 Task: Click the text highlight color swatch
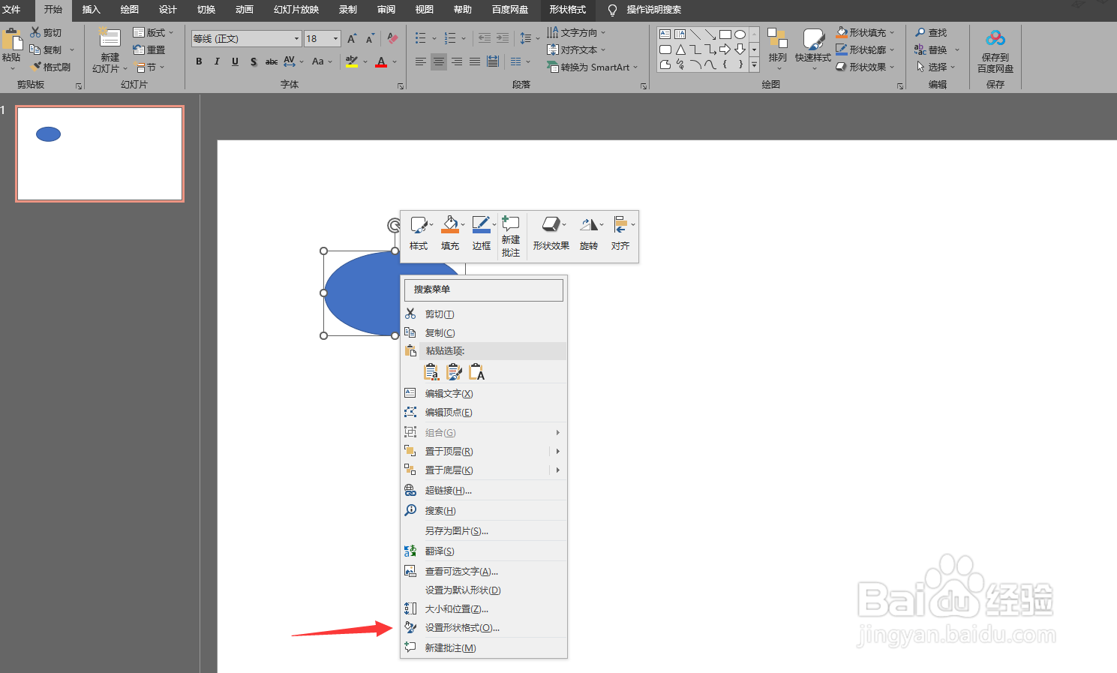coord(352,62)
